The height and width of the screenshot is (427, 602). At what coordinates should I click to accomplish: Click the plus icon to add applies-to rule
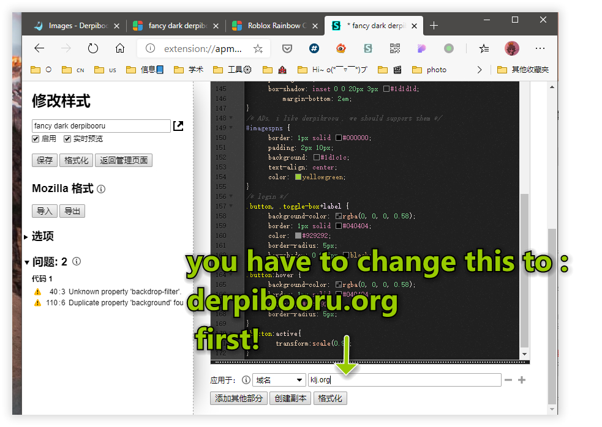(x=522, y=380)
